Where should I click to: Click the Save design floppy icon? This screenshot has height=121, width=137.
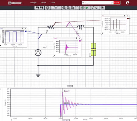tap(37, 8)
